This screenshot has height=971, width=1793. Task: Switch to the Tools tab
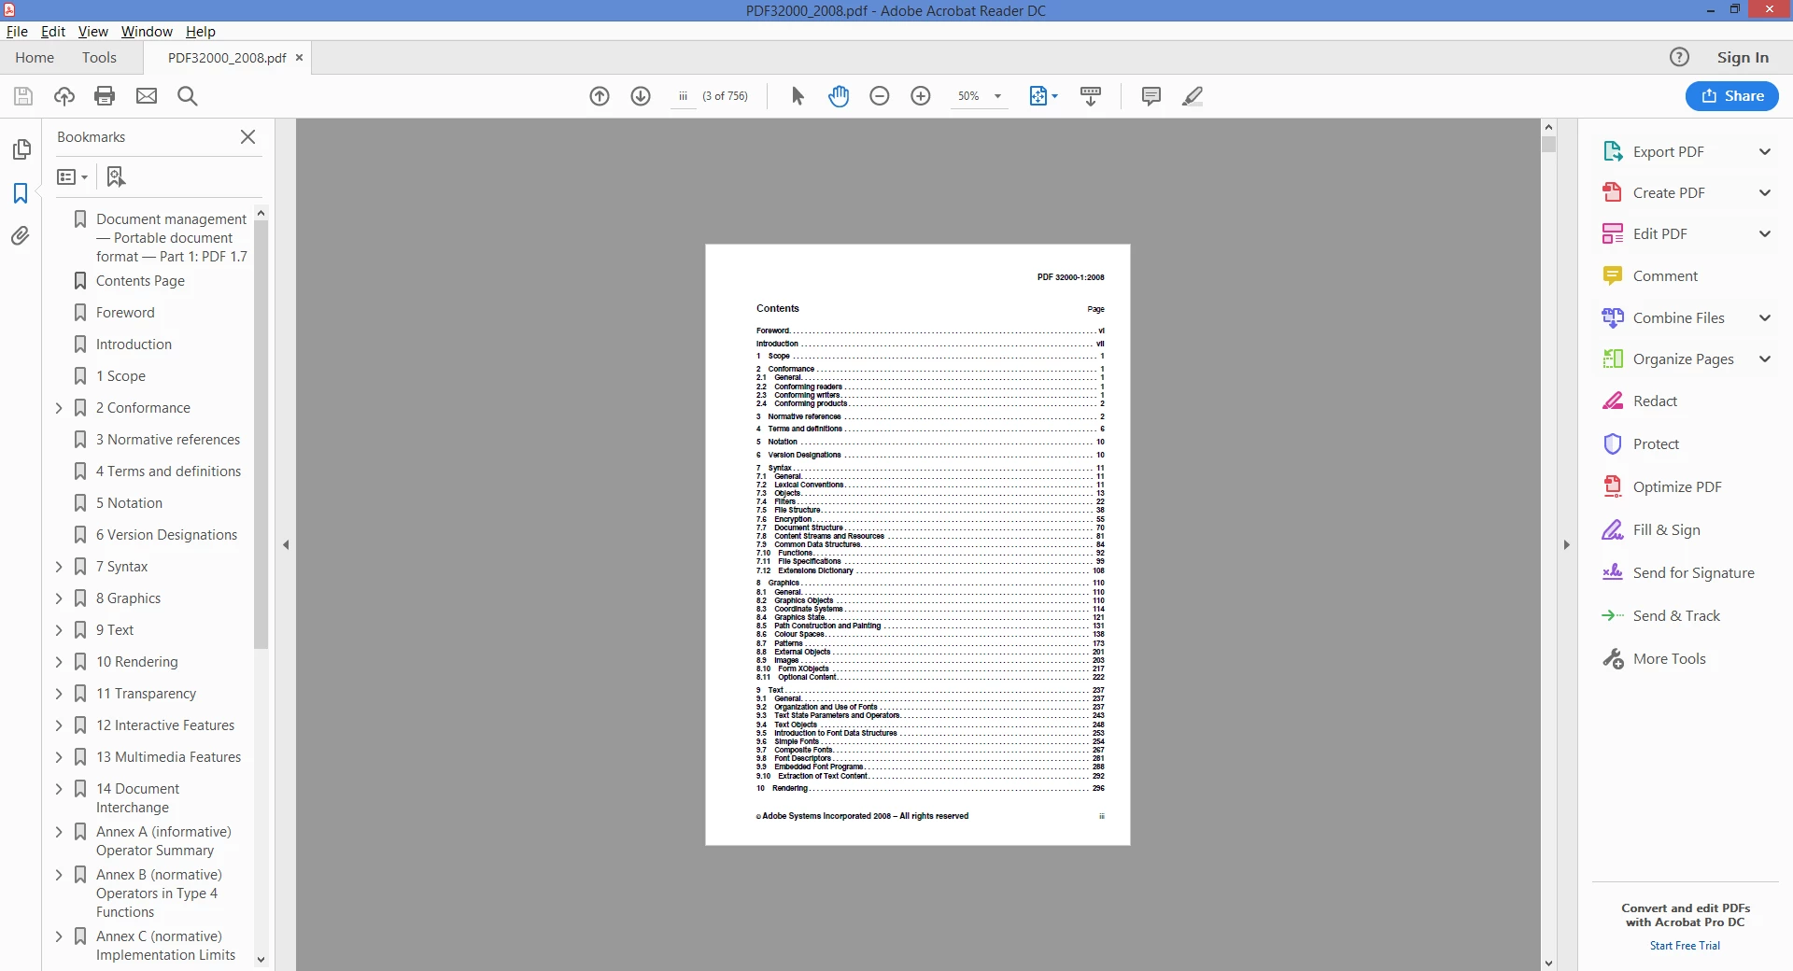[99, 57]
